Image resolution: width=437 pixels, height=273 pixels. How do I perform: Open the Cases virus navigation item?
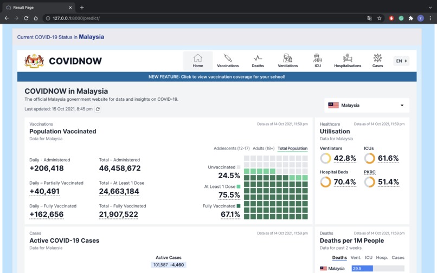tap(378, 61)
